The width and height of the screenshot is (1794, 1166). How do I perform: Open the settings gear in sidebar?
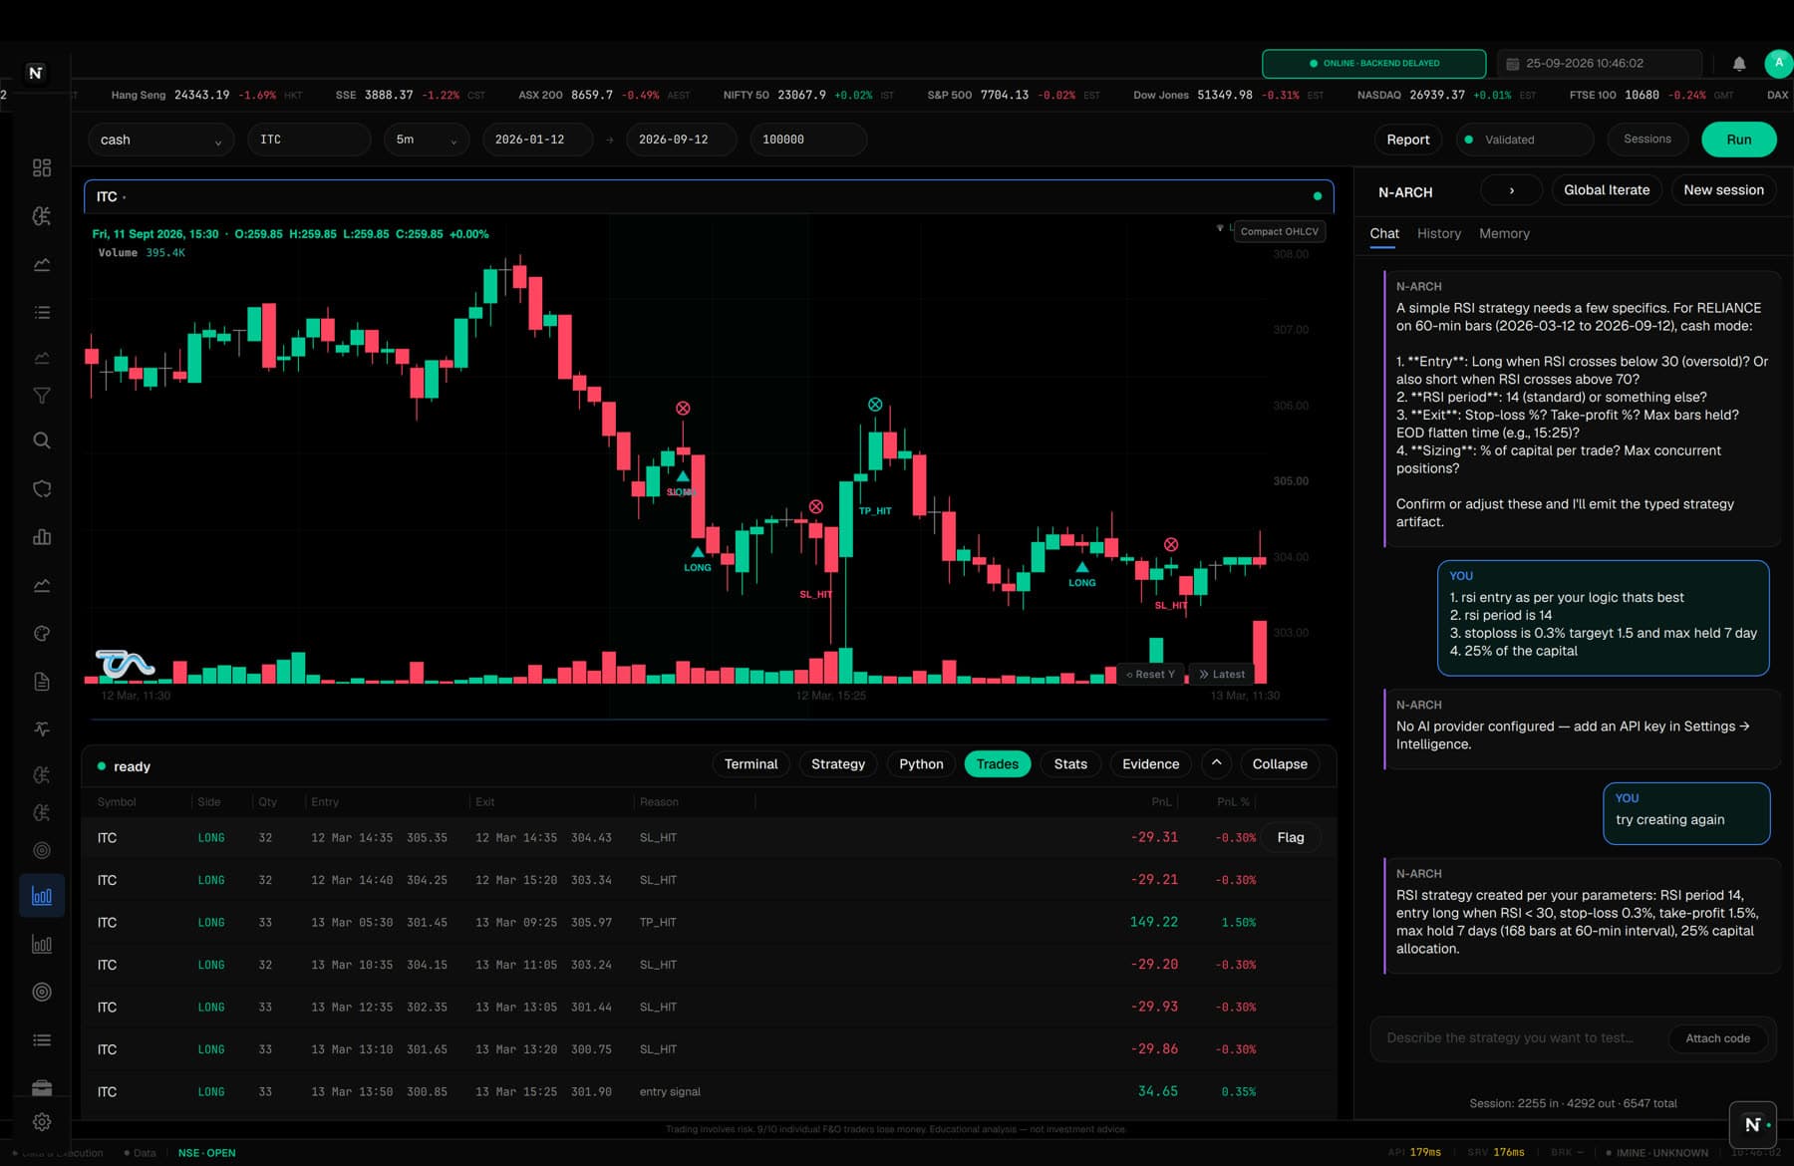pyautogui.click(x=42, y=1122)
